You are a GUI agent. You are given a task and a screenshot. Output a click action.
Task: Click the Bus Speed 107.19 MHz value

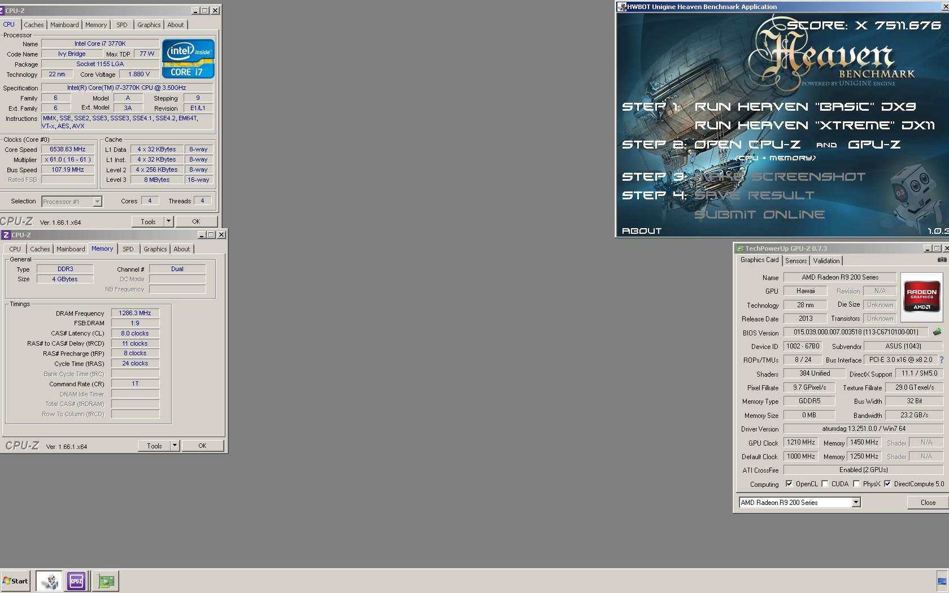click(68, 170)
